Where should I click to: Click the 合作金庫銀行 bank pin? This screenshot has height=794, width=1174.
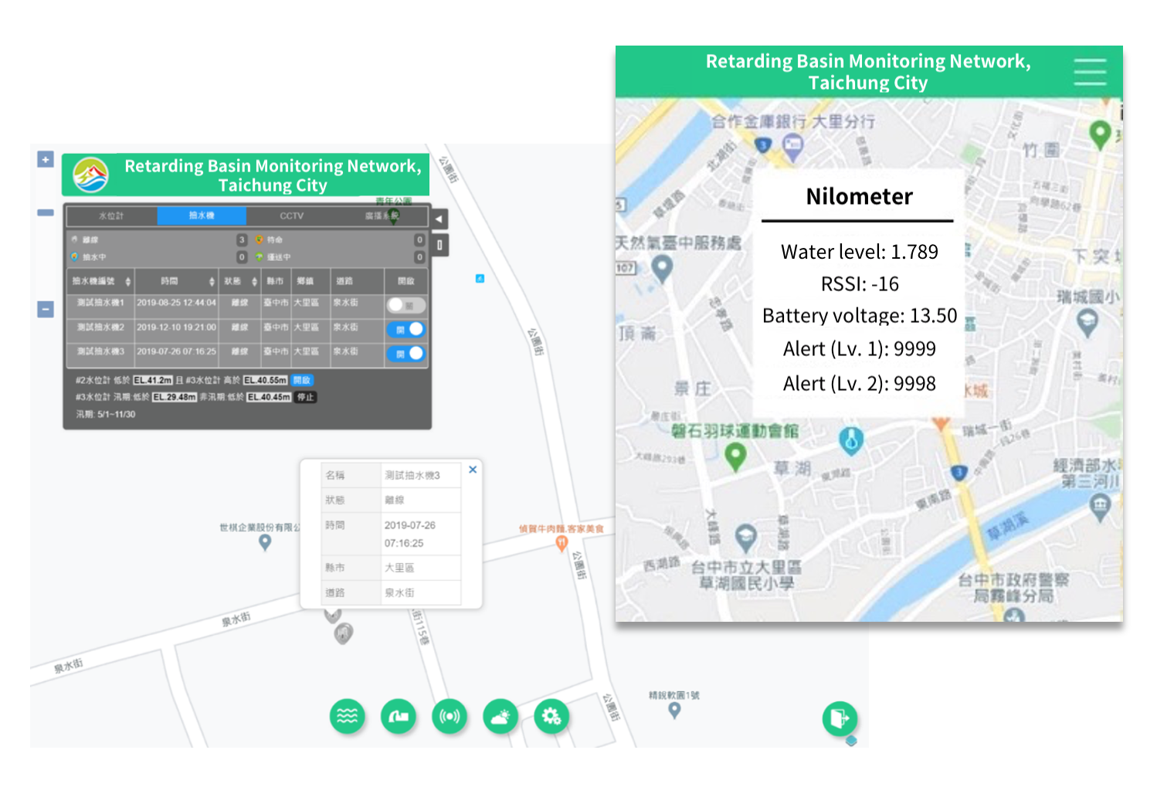click(x=792, y=146)
